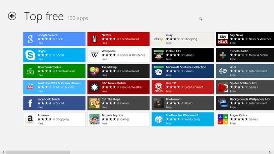Click the star rating on Cut The Rope

click(110, 103)
